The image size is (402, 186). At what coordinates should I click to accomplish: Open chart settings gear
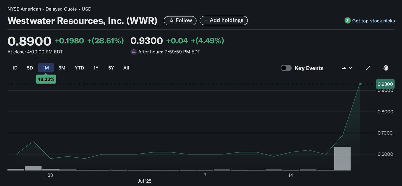click(x=386, y=68)
